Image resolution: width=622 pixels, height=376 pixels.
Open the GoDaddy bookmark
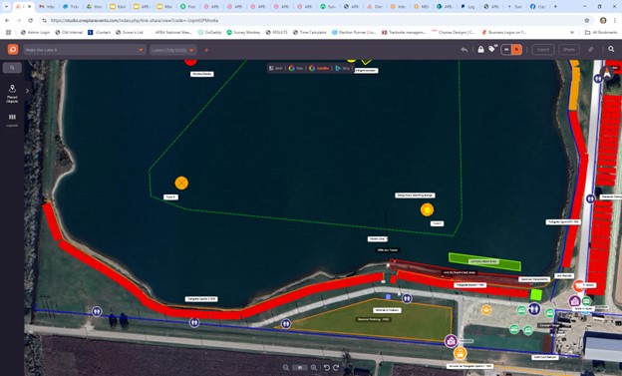(209, 32)
